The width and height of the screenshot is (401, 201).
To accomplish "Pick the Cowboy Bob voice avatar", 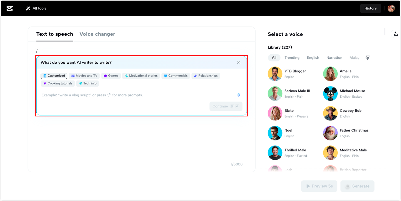I will (x=330, y=113).
